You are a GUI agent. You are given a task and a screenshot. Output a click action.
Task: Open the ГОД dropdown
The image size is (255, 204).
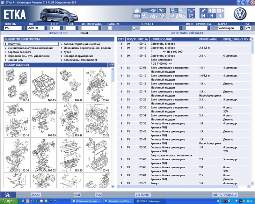(x=46, y=28)
